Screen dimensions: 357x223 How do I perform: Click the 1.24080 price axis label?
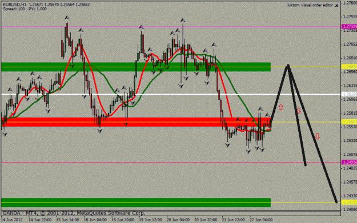pos(350,209)
